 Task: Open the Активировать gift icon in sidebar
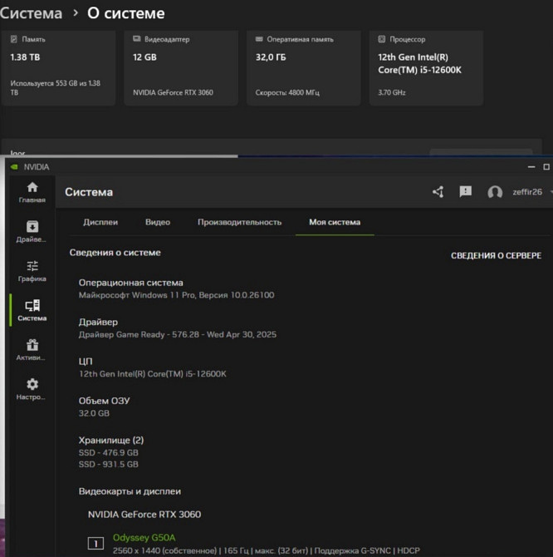tap(32, 344)
